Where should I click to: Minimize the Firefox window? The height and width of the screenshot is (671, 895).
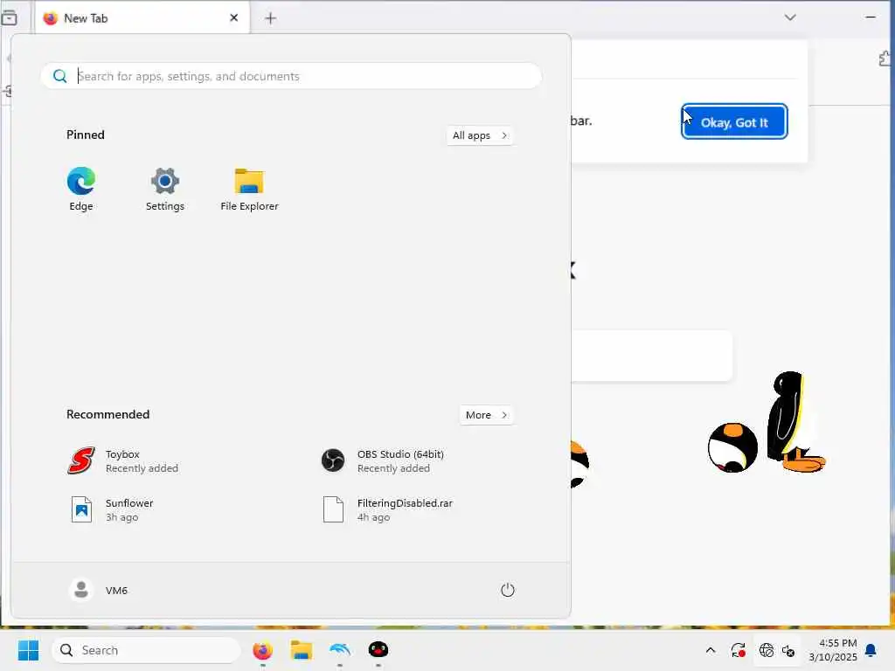coord(871,17)
